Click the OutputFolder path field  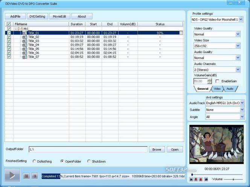click(x=88, y=149)
